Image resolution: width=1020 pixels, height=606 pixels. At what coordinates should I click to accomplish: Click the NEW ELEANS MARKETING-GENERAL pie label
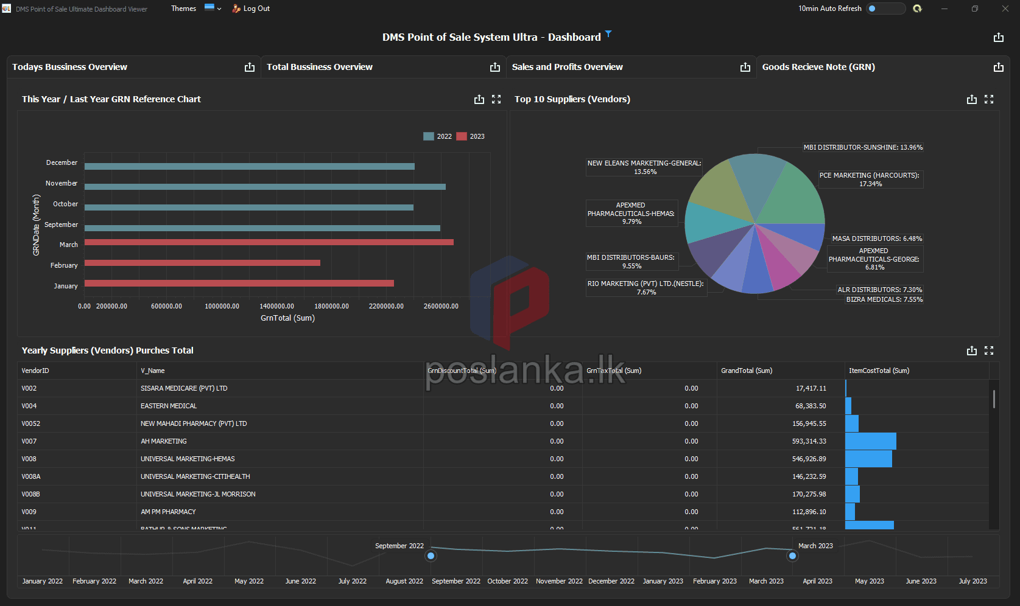[x=644, y=167]
